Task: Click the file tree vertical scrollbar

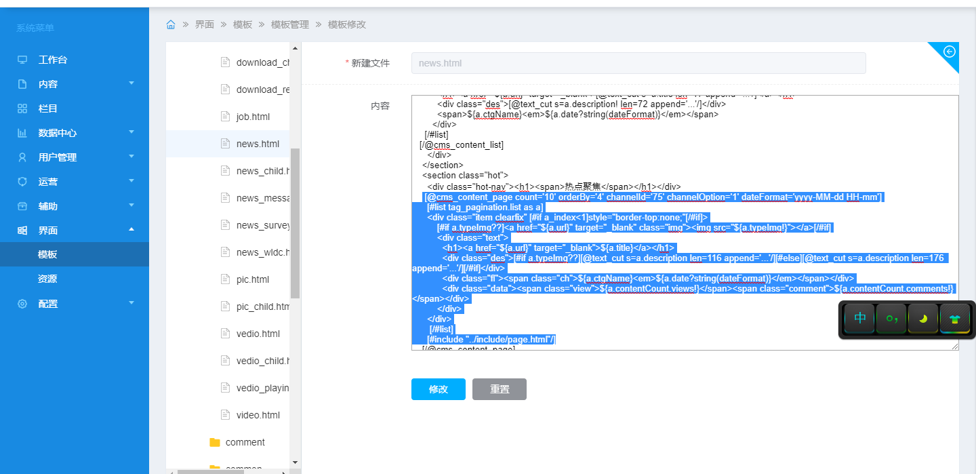Action: [295, 222]
